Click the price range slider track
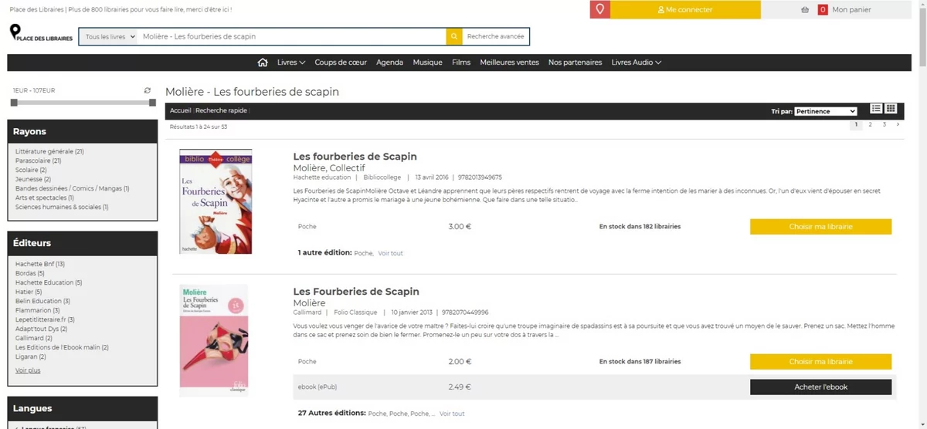927x429 pixels. (83, 102)
